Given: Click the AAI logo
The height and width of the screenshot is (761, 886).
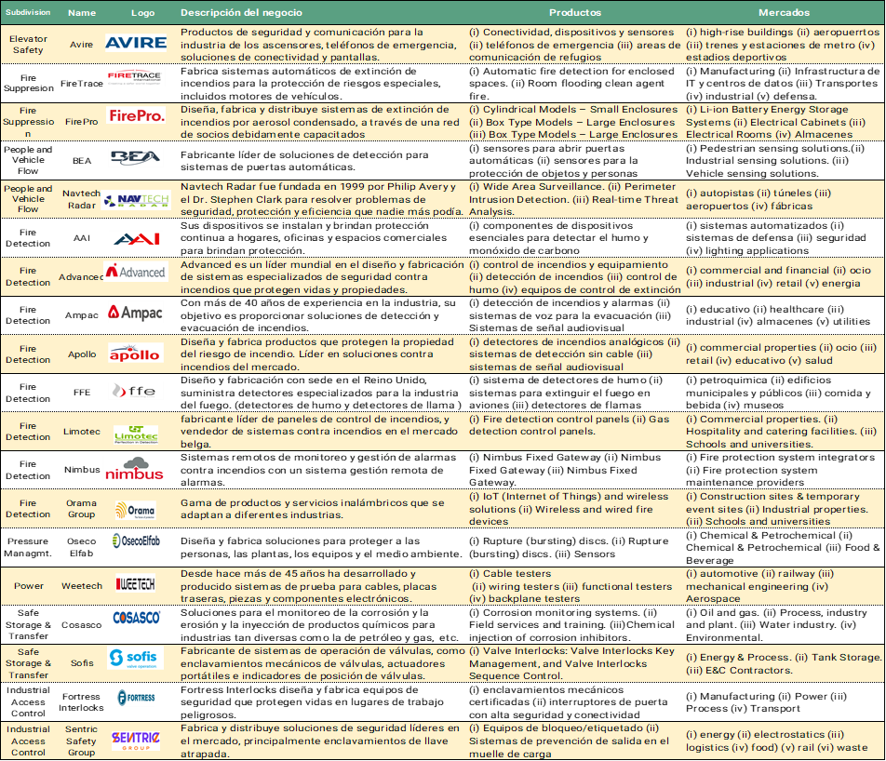Looking at the screenshot, I should (137, 239).
